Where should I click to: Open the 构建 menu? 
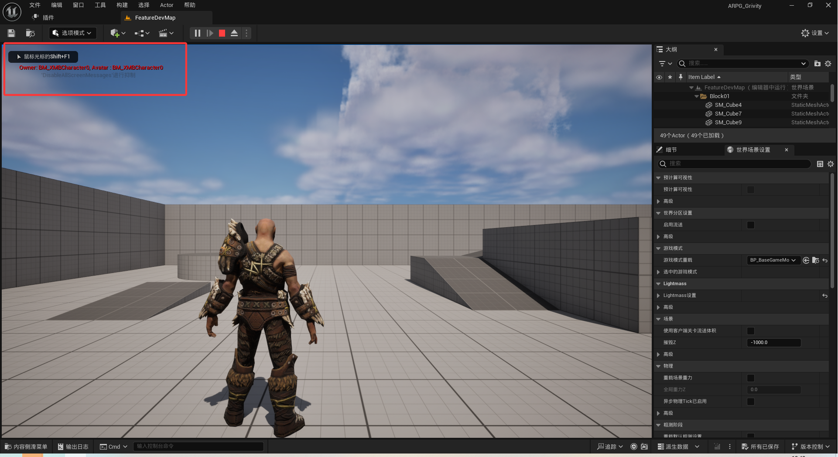pos(122,5)
